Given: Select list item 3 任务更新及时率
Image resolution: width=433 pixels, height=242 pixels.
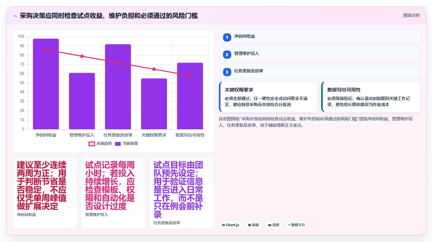Looking at the screenshot, I should click(x=320, y=71).
